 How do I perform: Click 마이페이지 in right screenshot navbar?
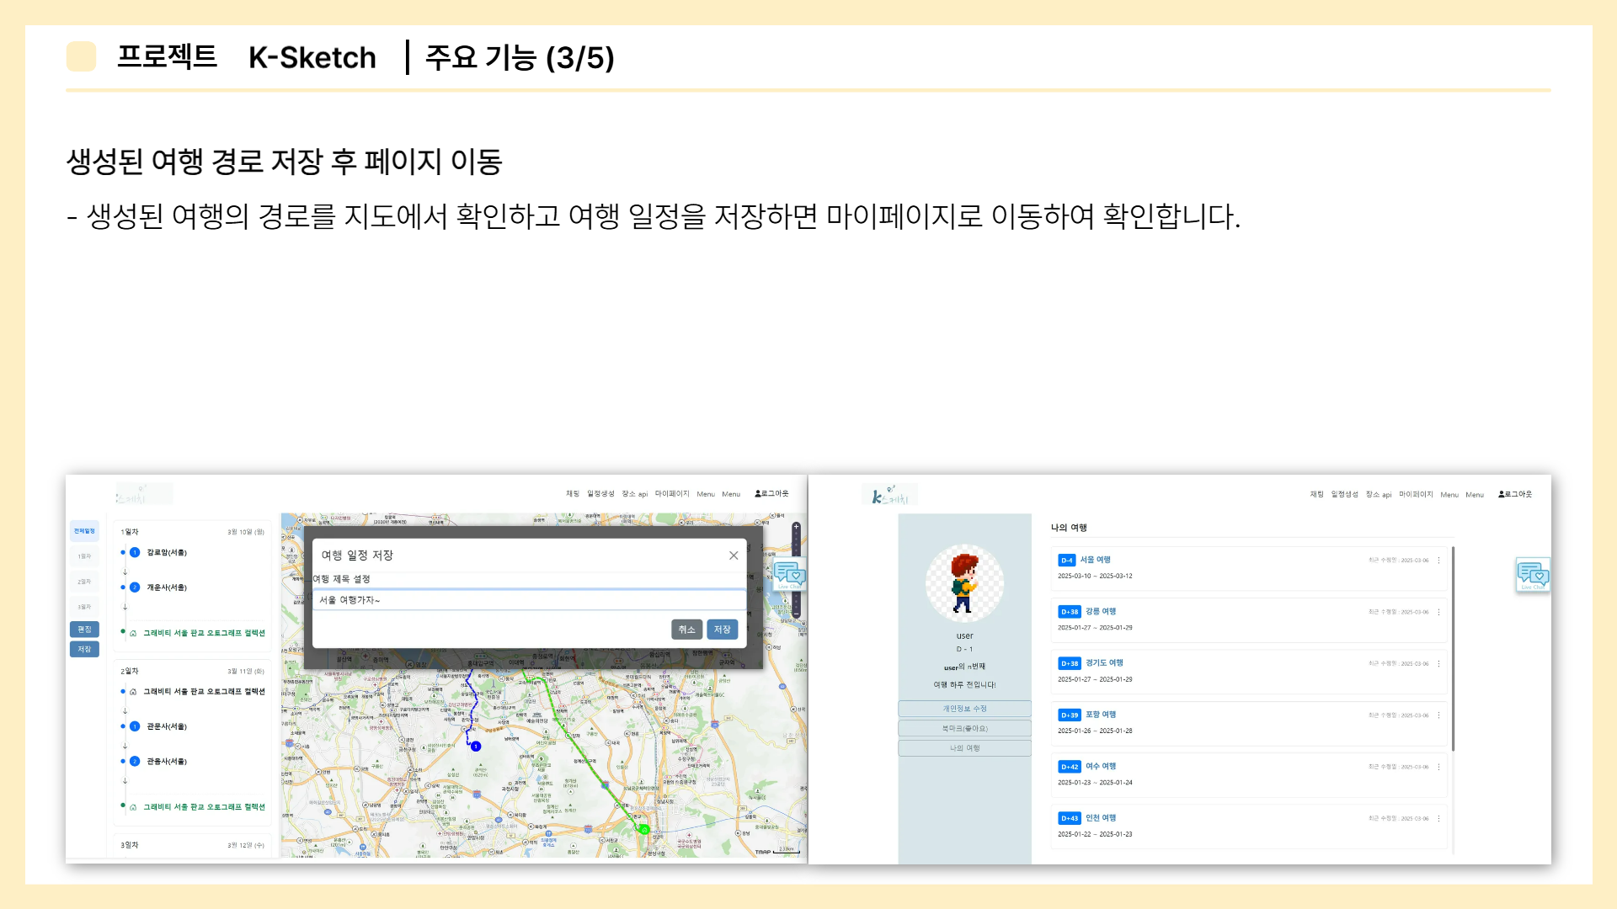pyautogui.click(x=1416, y=495)
